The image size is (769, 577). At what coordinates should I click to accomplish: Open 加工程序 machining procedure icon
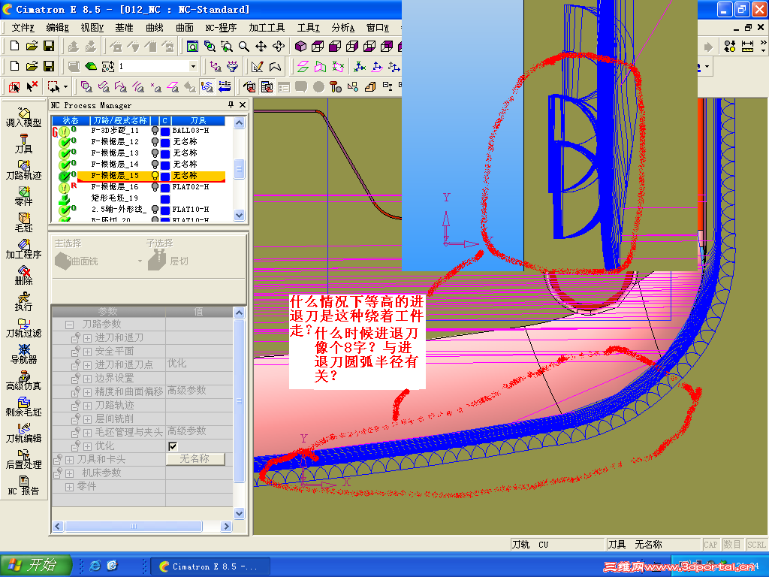coord(23,249)
